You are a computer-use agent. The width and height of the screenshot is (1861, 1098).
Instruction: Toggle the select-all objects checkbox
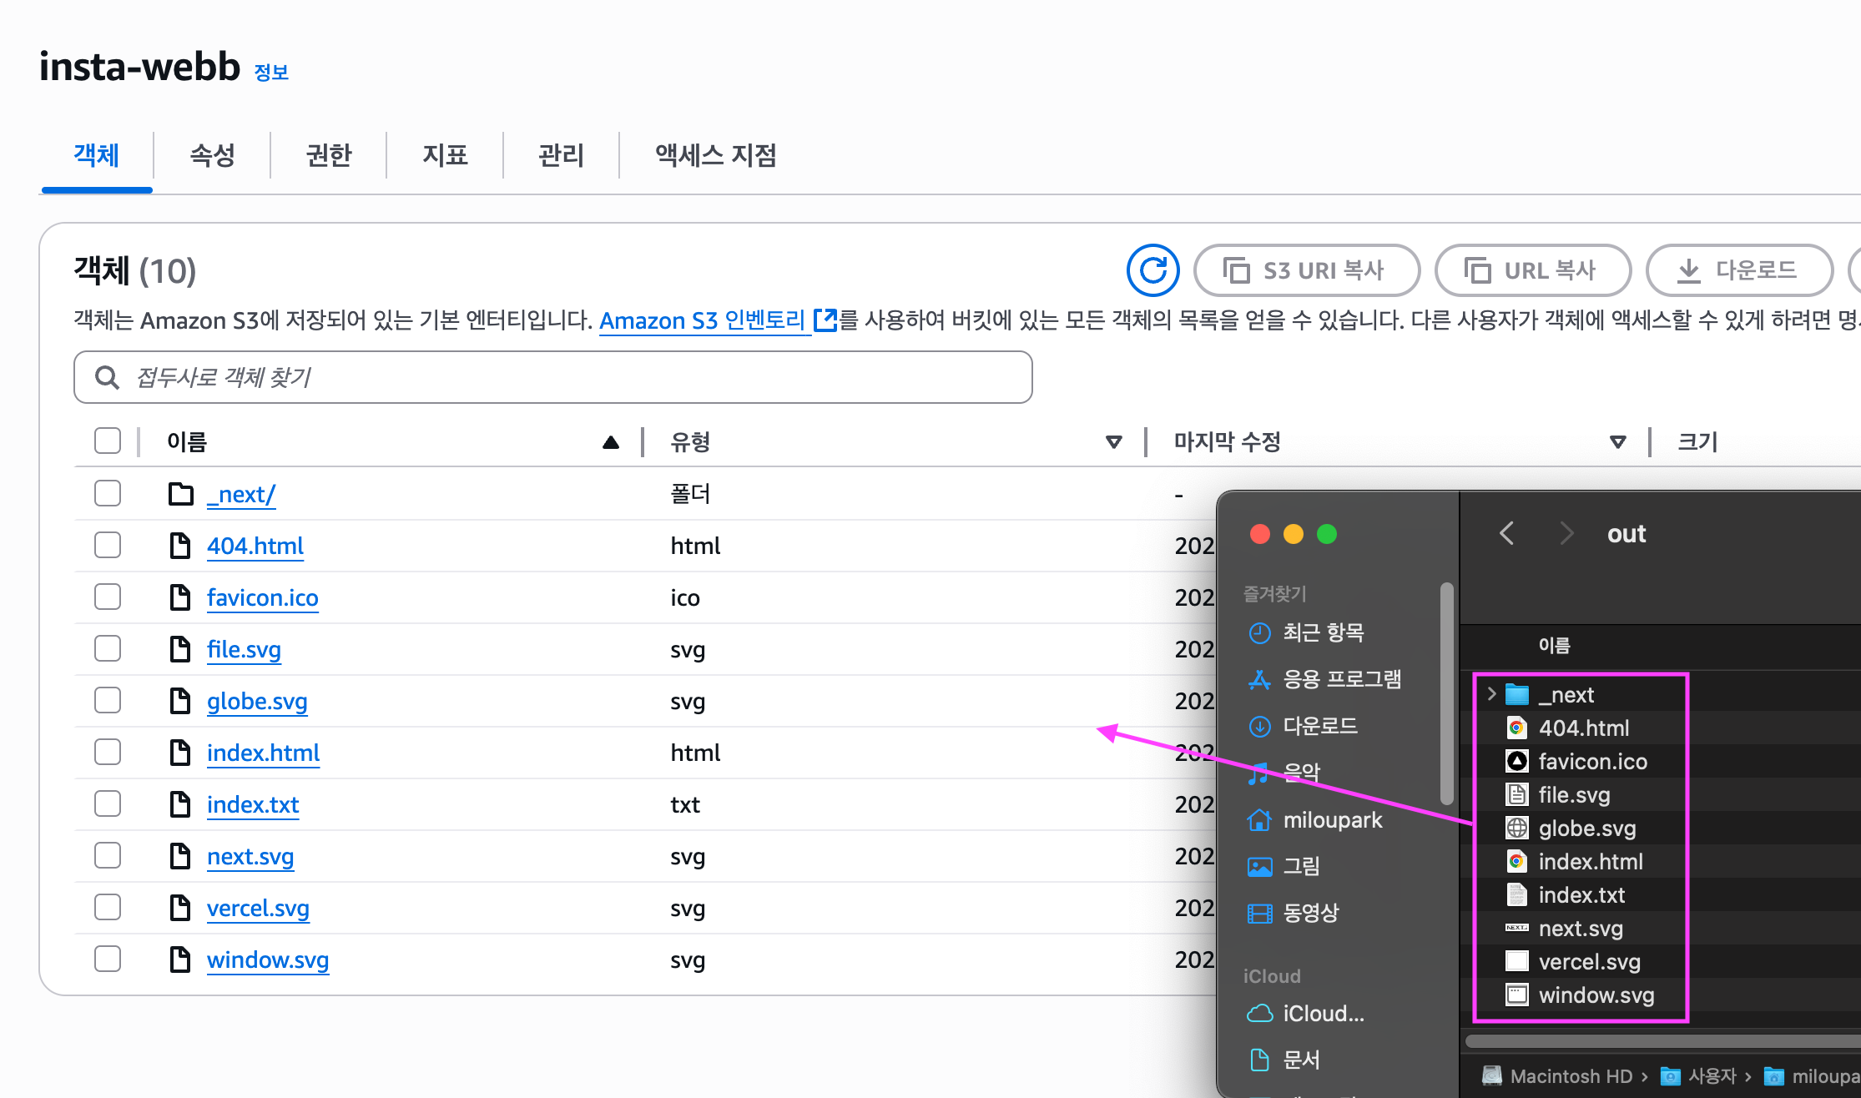(108, 441)
